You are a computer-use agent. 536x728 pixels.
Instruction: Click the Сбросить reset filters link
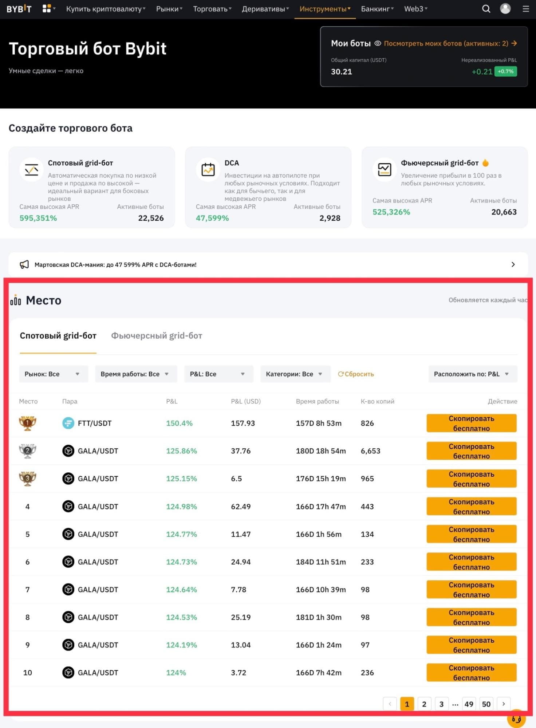click(x=356, y=374)
